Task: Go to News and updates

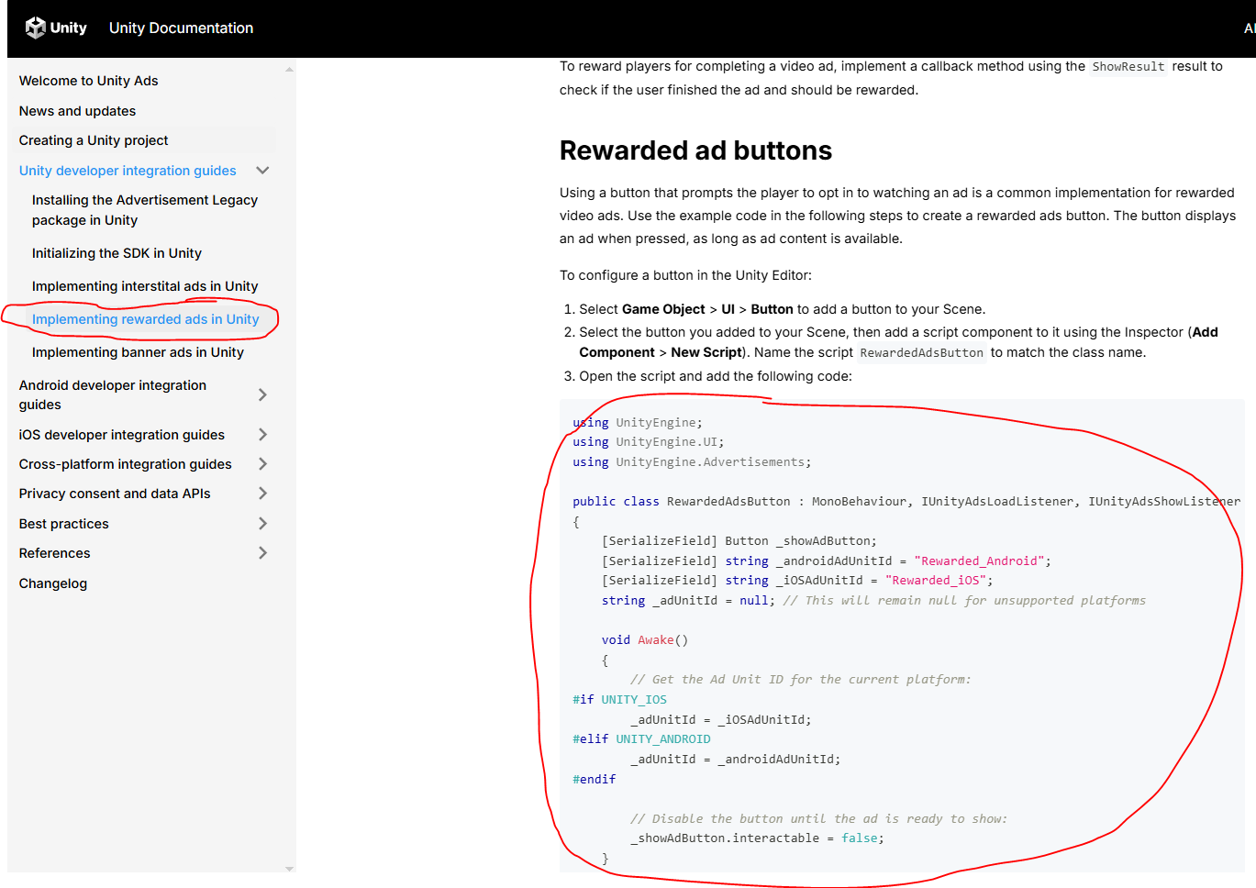Action: click(77, 111)
